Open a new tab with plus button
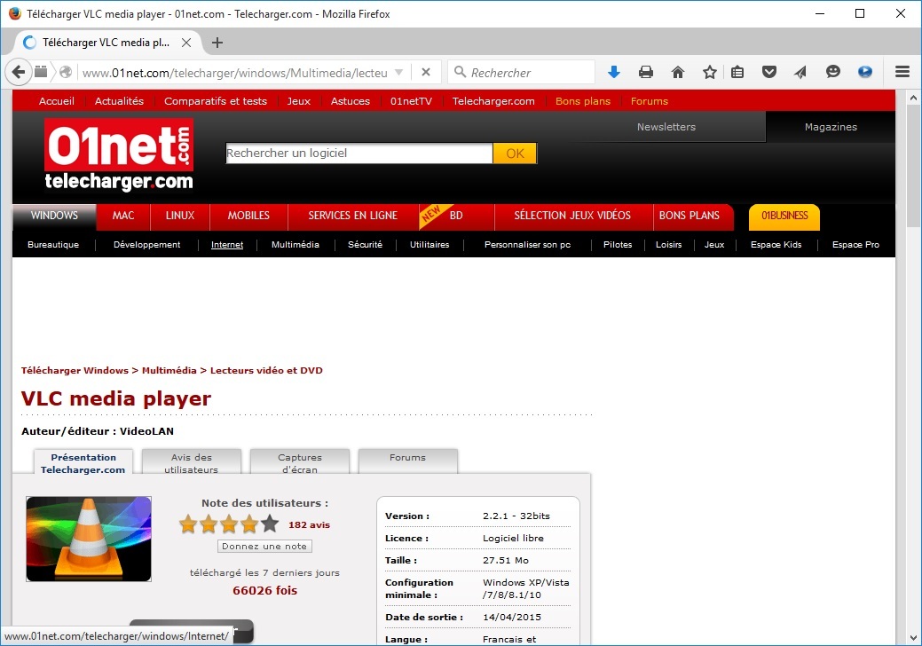Viewport: 922px width, 646px height. (217, 43)
